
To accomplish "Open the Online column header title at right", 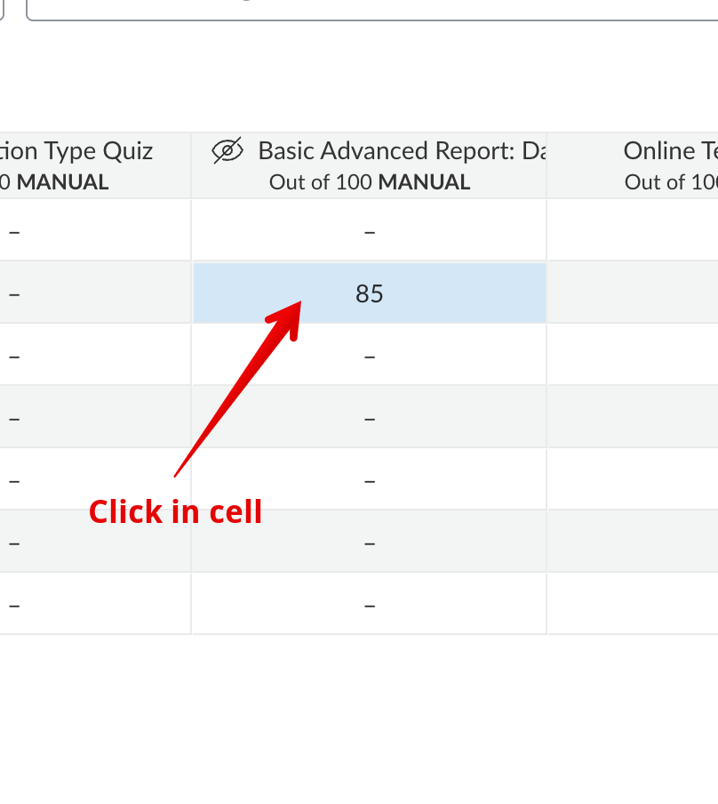I will [670, 151].
